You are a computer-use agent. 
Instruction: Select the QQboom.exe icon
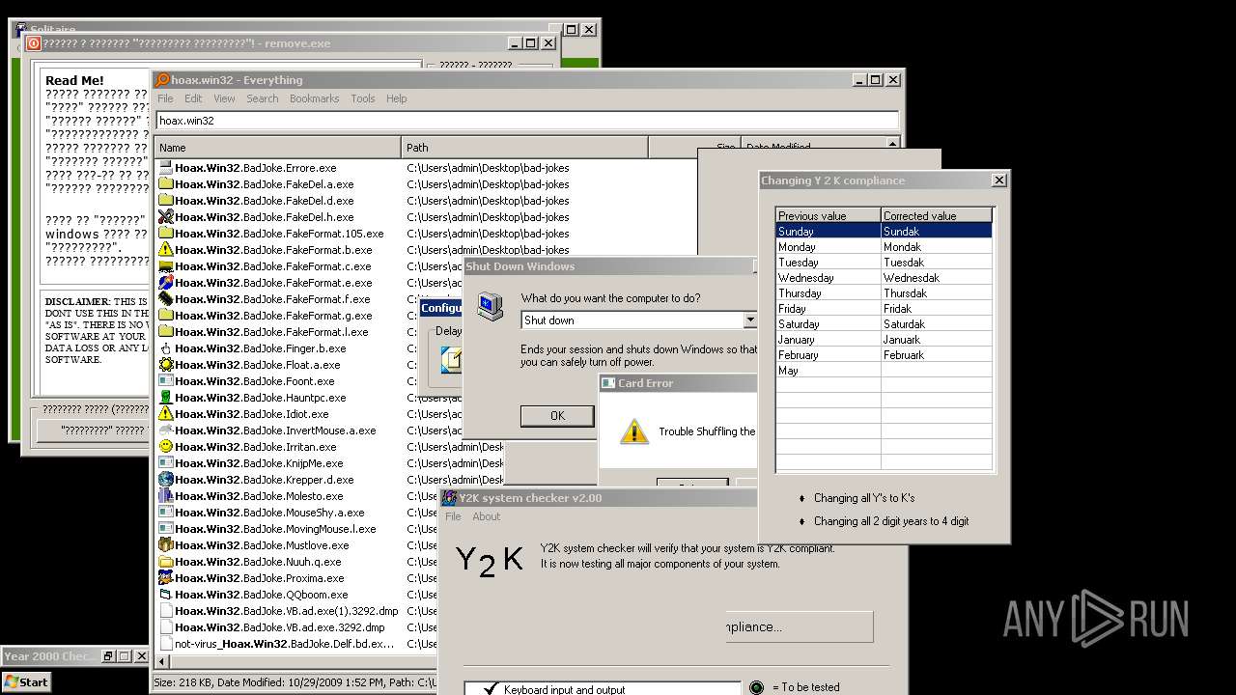[166, 595]
